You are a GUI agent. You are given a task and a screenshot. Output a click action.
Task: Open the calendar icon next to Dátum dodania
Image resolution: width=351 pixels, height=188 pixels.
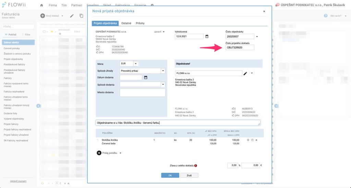pyautogui.click(x=146, y=78)
